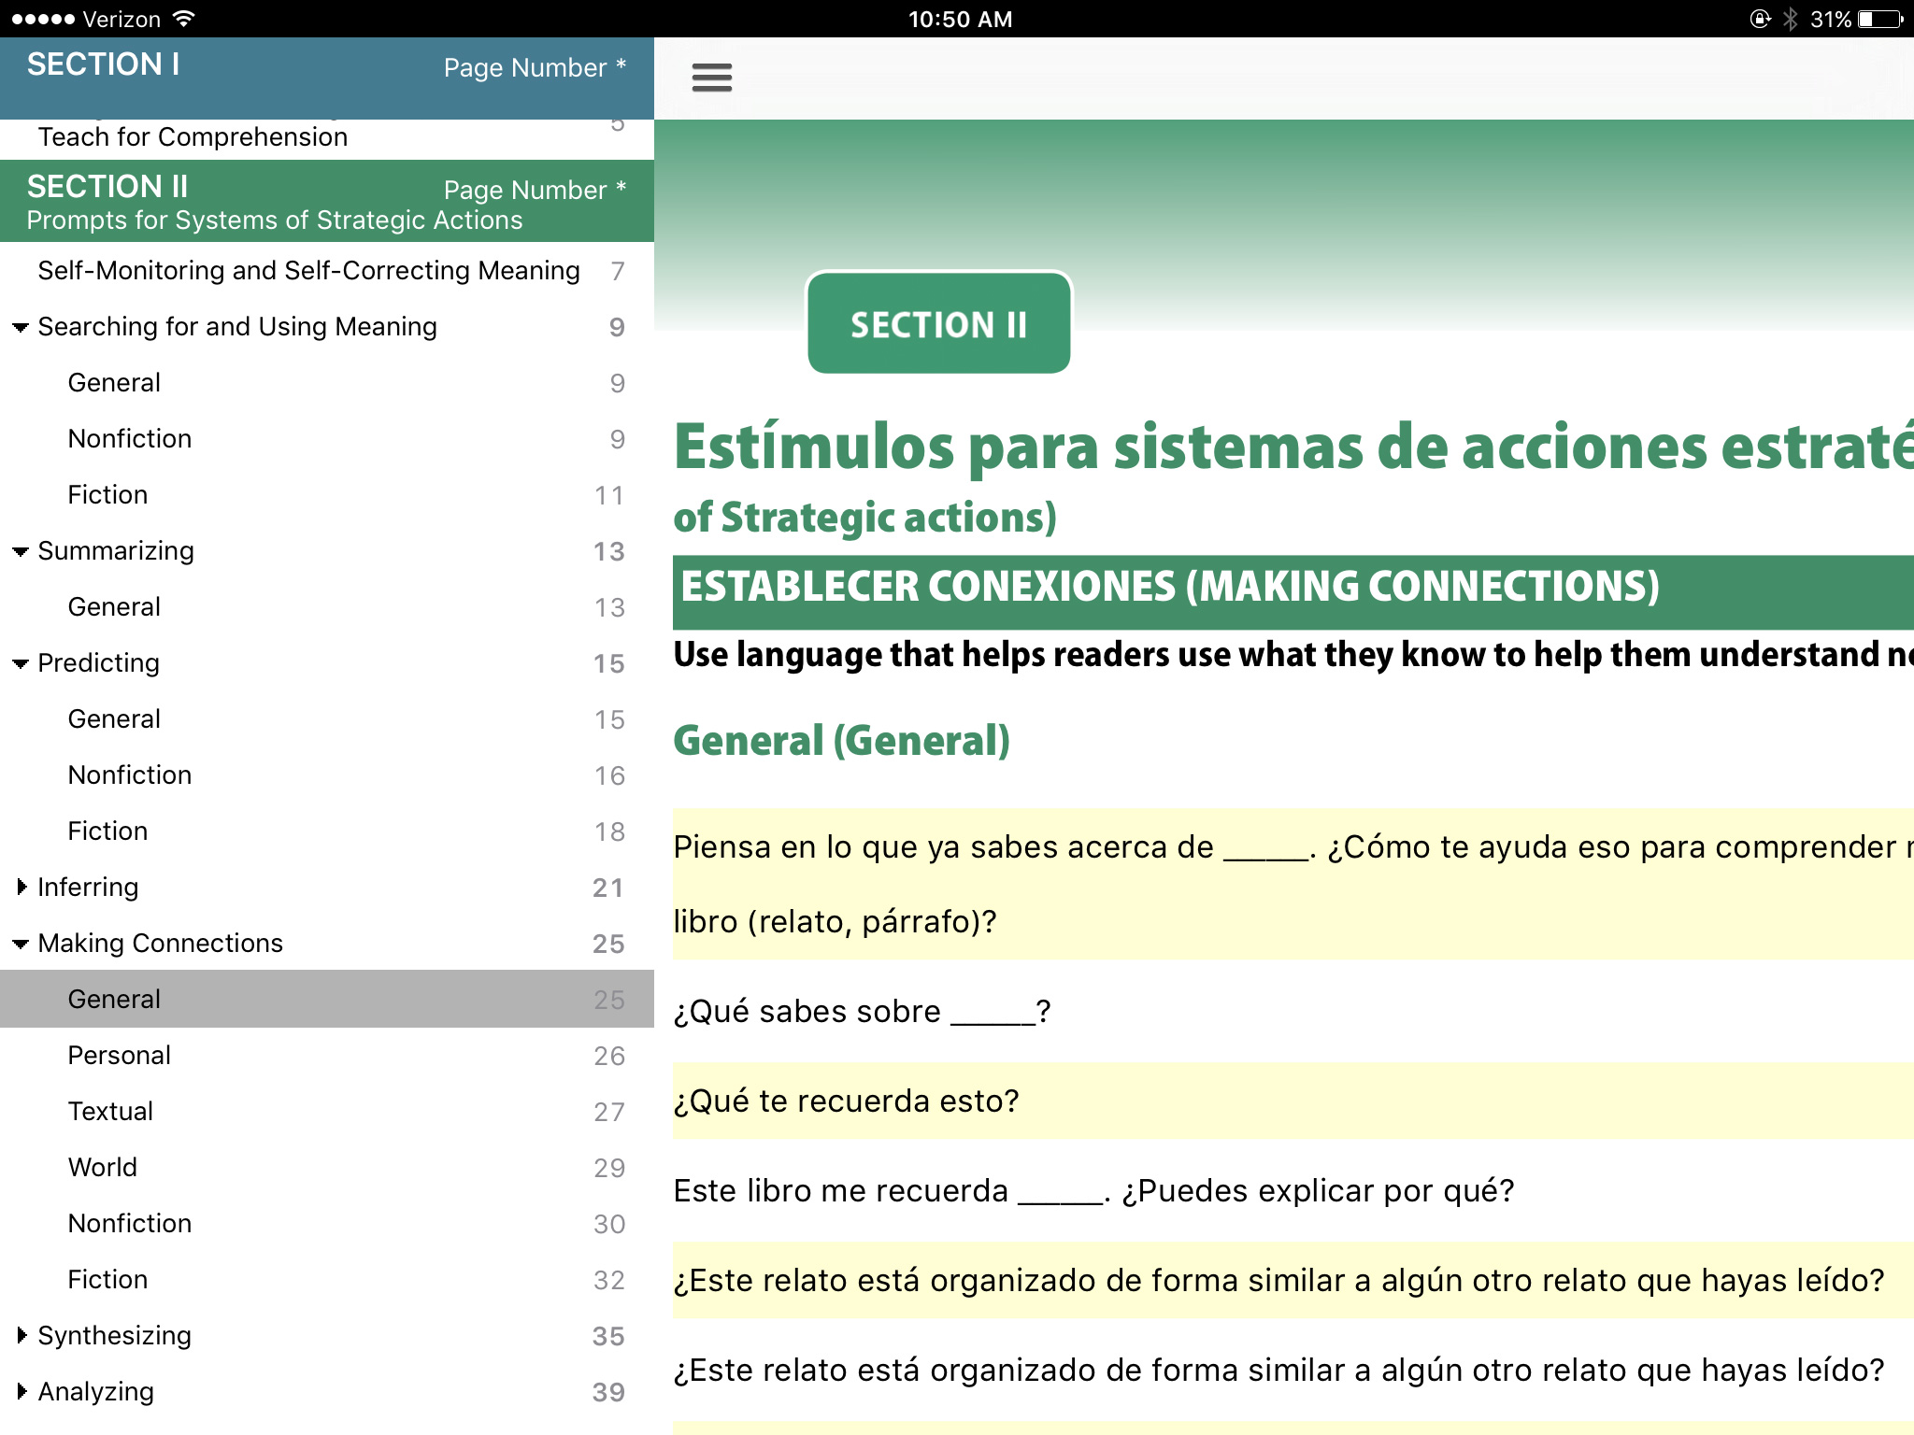This screenshot has width=1914, height=1435.
Task: Open Self-Monitoring and Self-Correcting Meaning
Action: [x=308, y=271]
